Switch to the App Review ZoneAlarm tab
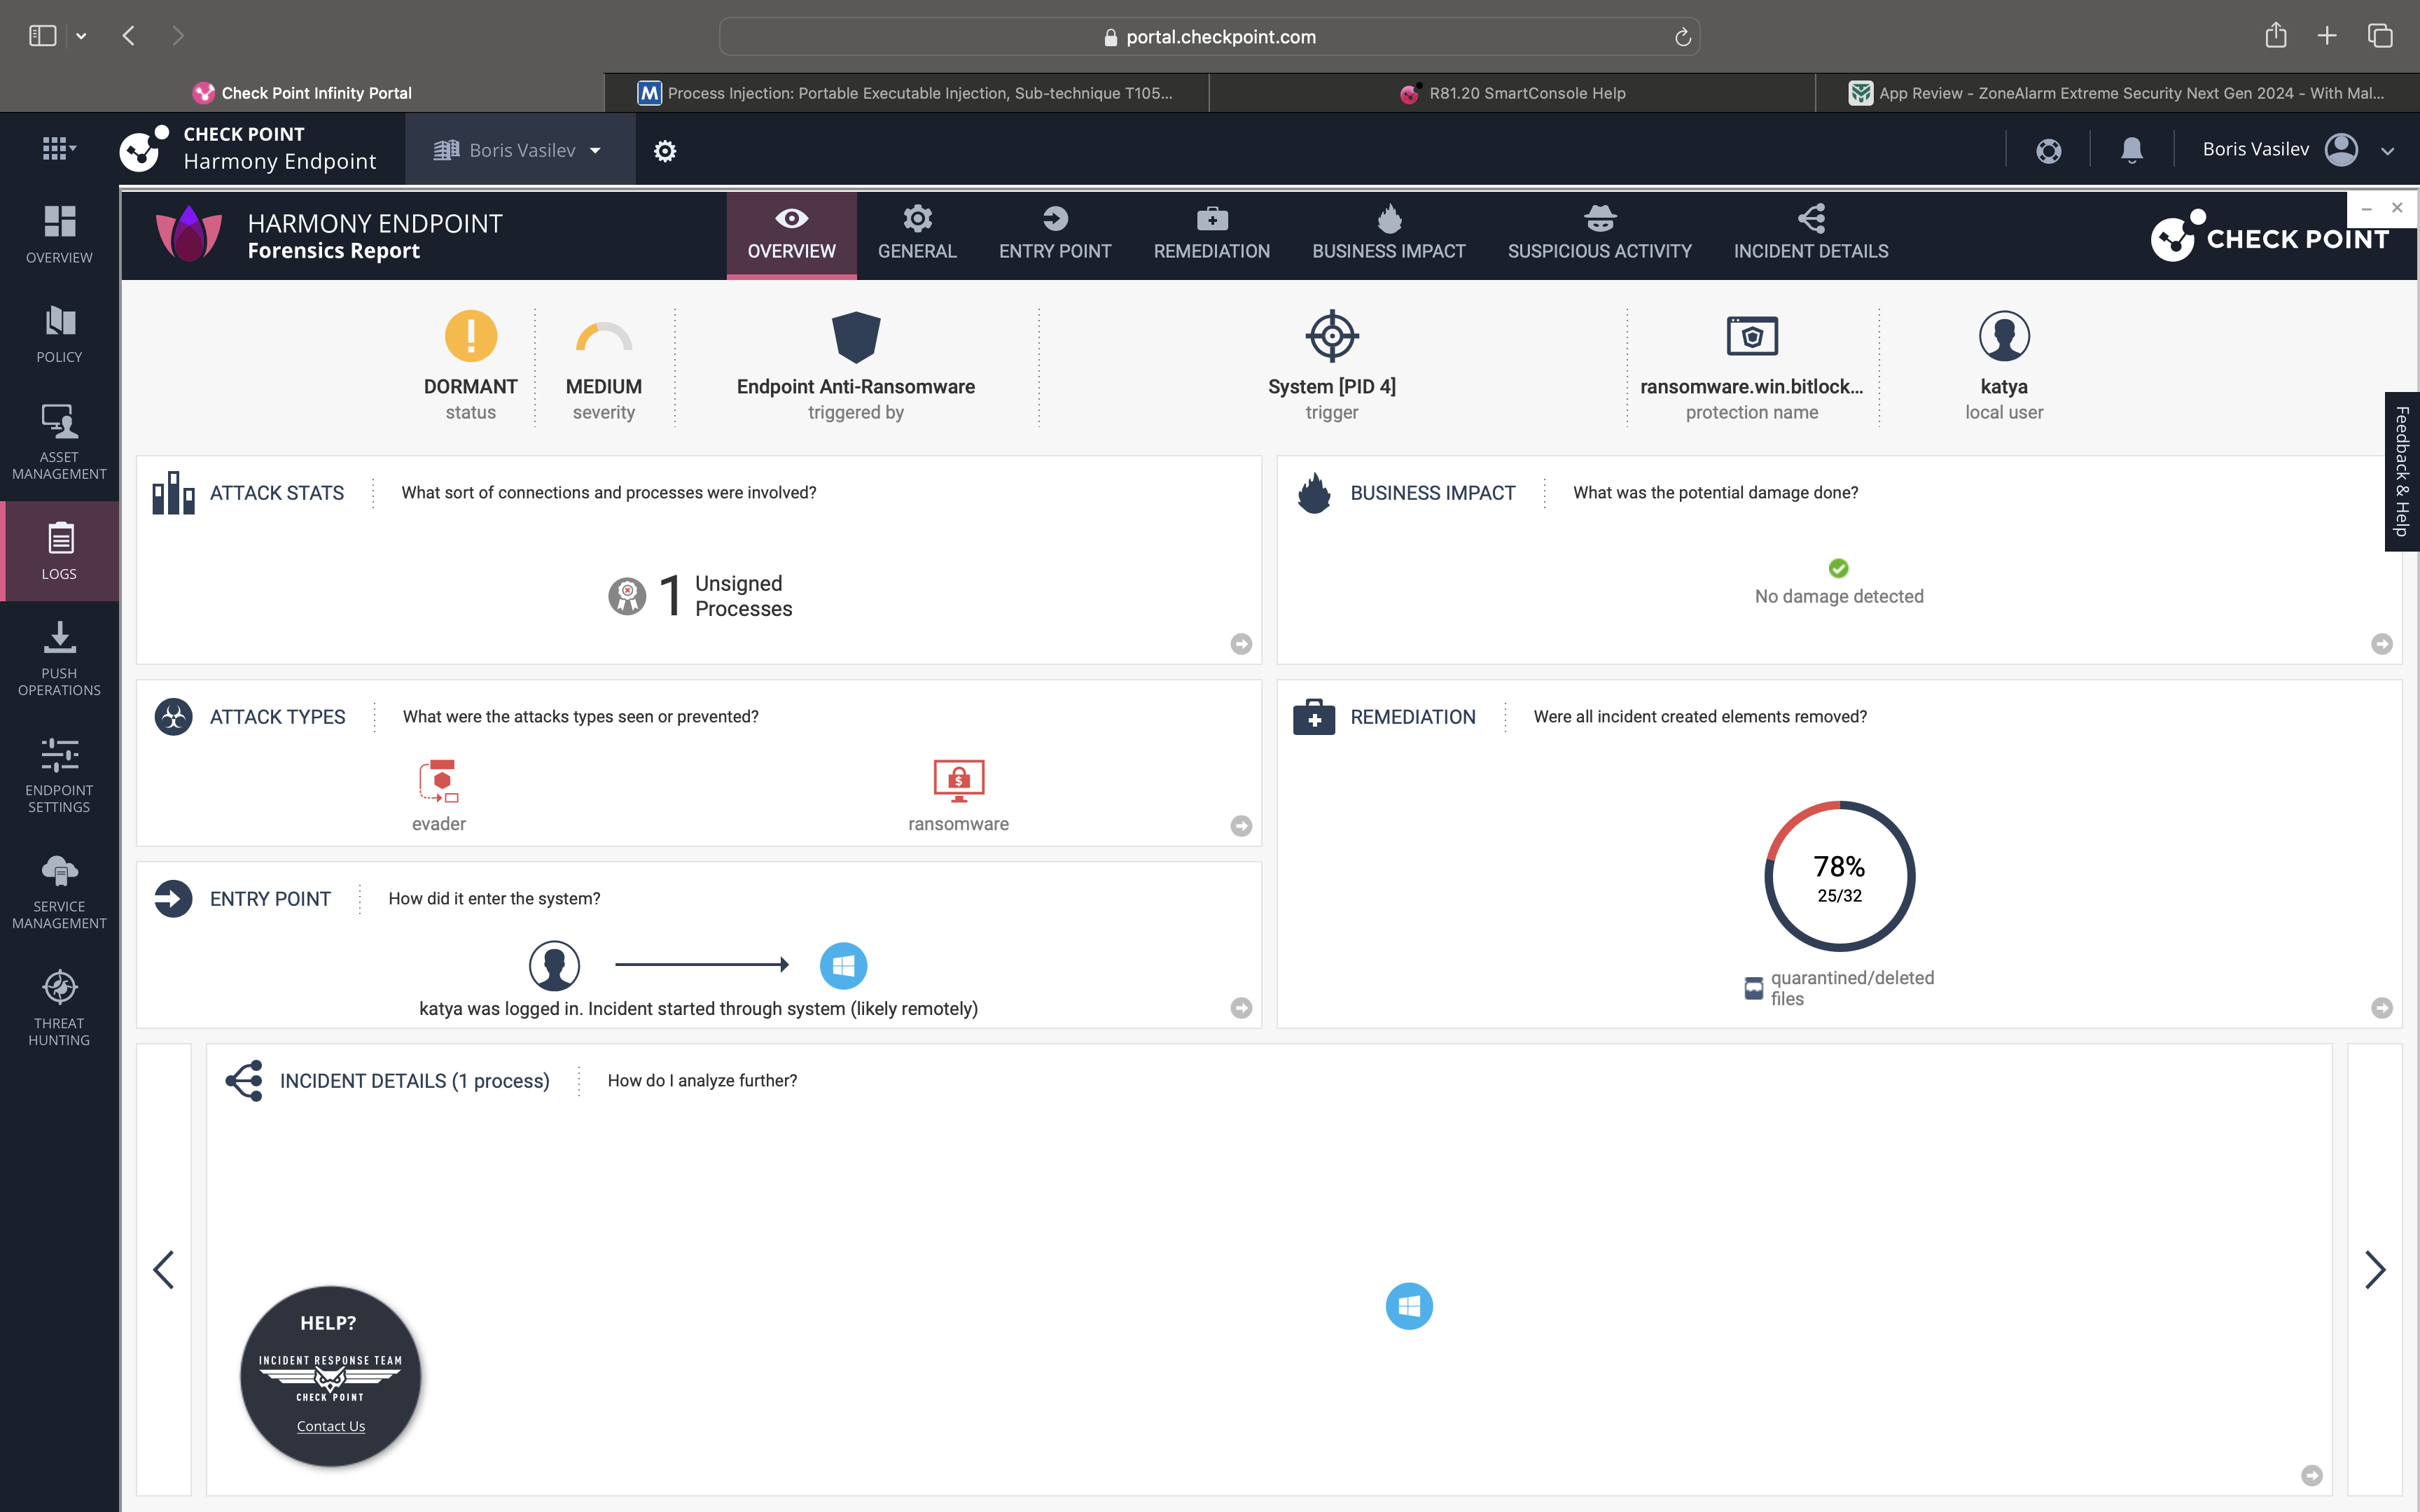 [2117, 93]
